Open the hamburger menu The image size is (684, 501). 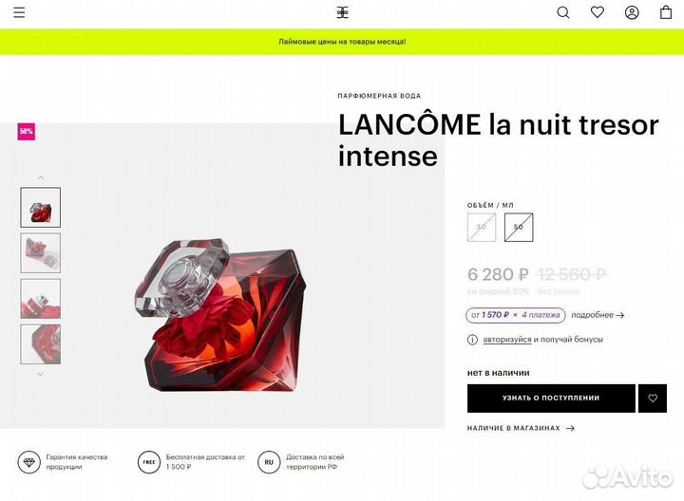19,12
